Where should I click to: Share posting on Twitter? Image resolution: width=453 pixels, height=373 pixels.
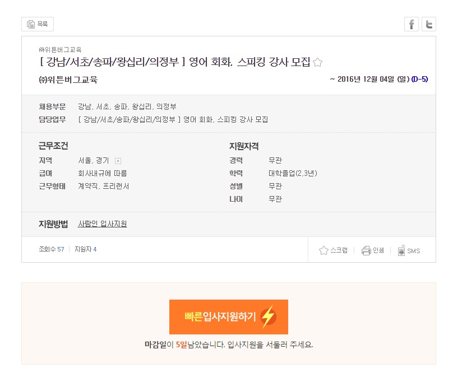[x=429, y=24]
